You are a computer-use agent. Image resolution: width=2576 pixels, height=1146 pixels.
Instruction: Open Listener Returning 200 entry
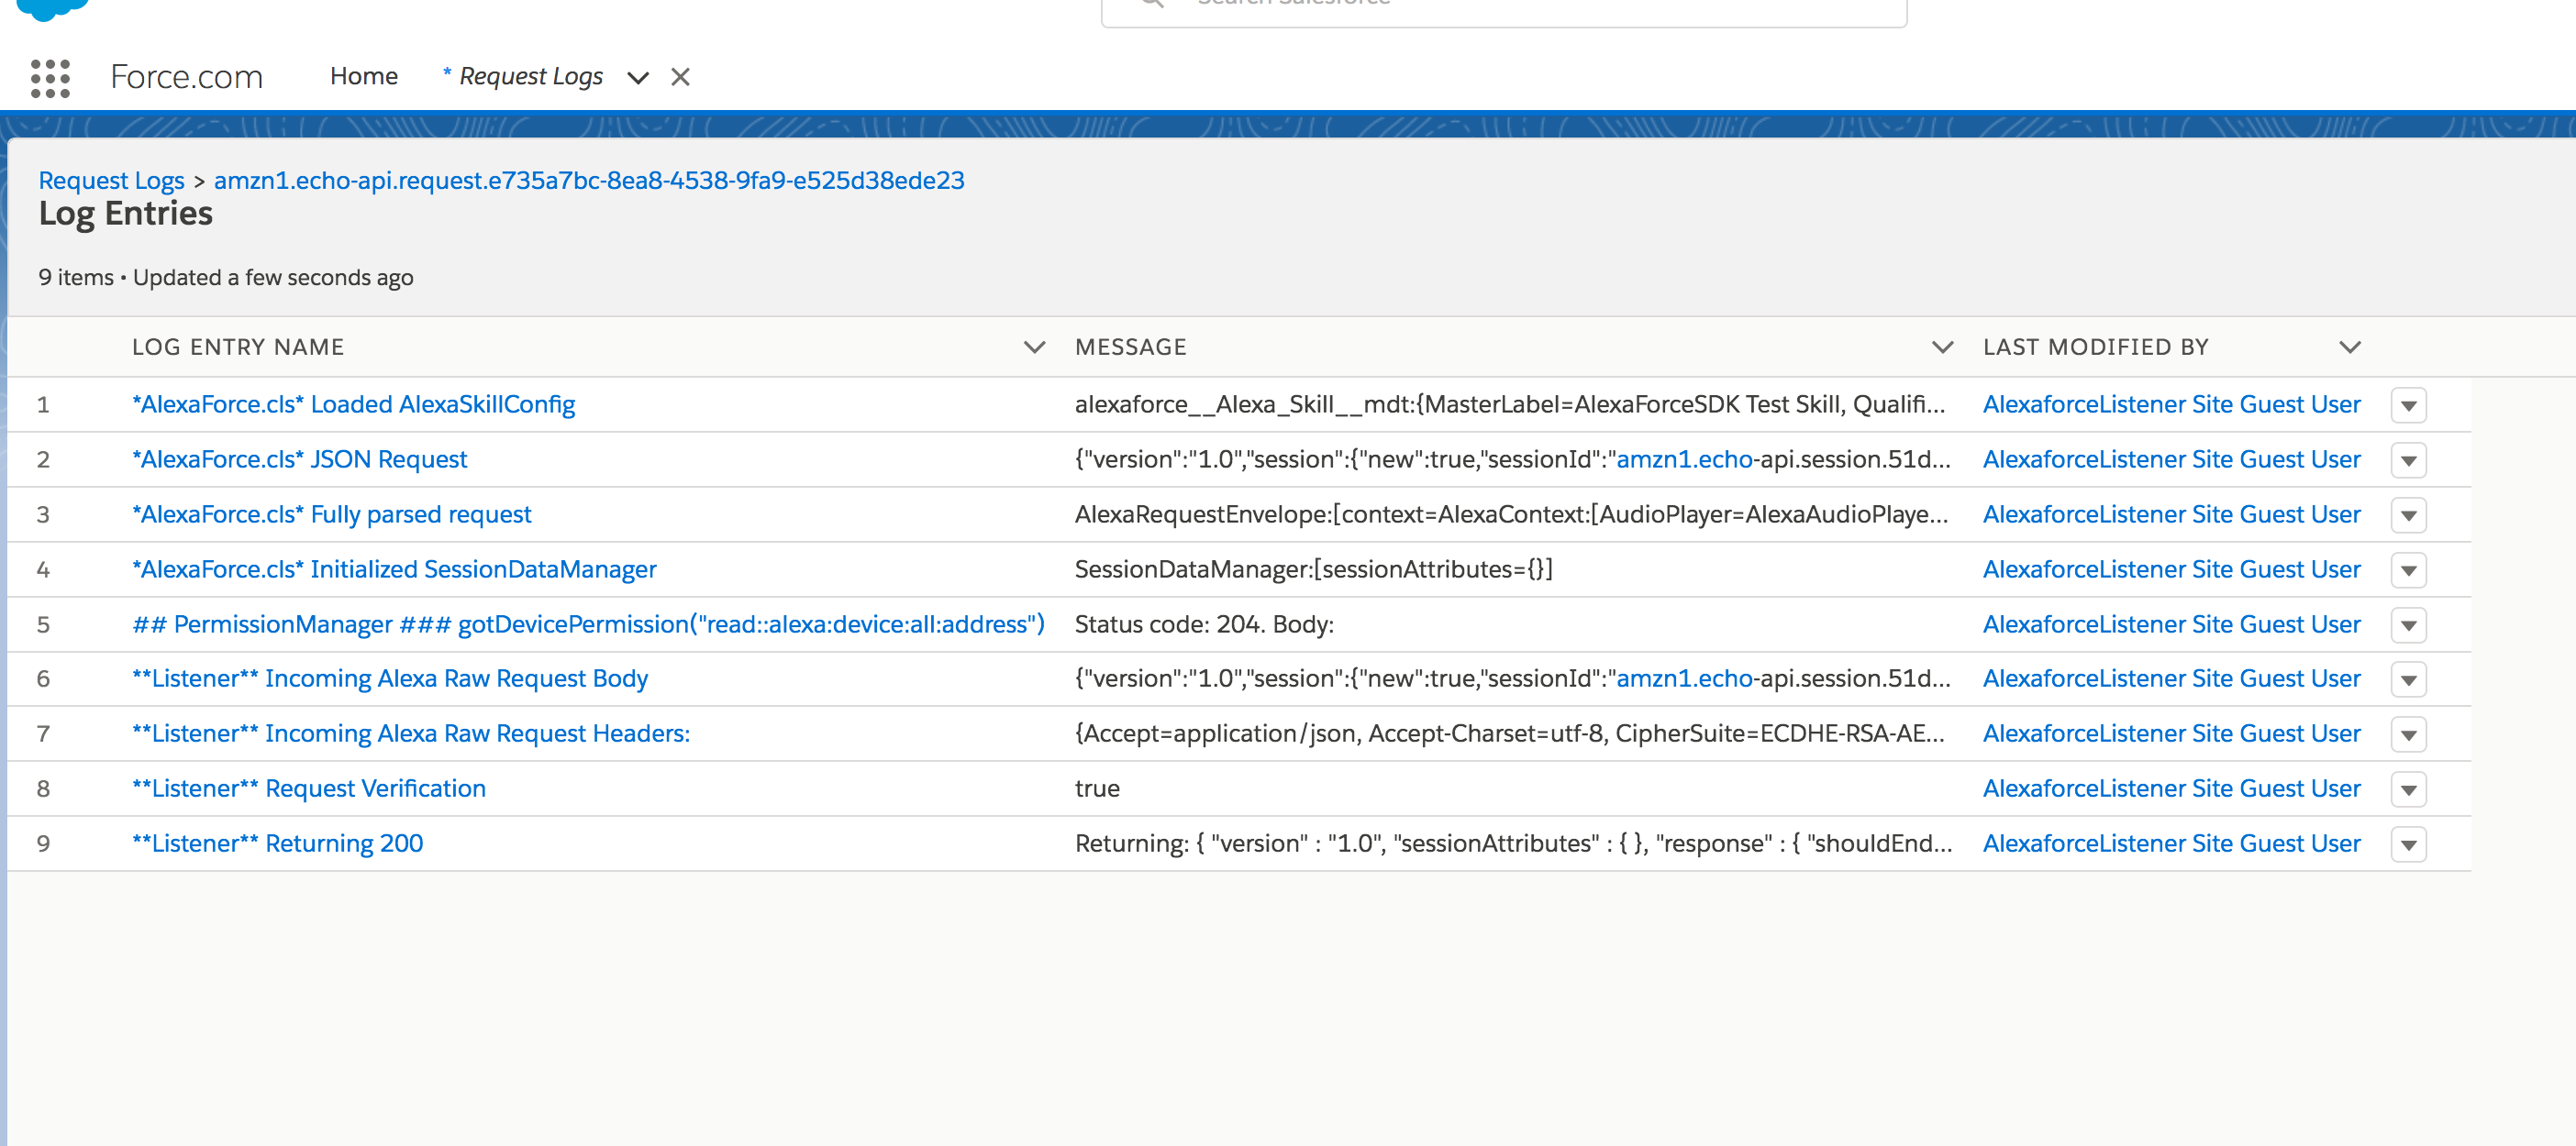coord(277,843)
